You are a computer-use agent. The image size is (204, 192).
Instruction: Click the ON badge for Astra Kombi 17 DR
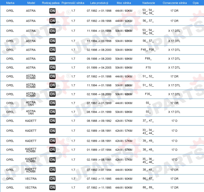pyautogui.click(x=52, y=76)
